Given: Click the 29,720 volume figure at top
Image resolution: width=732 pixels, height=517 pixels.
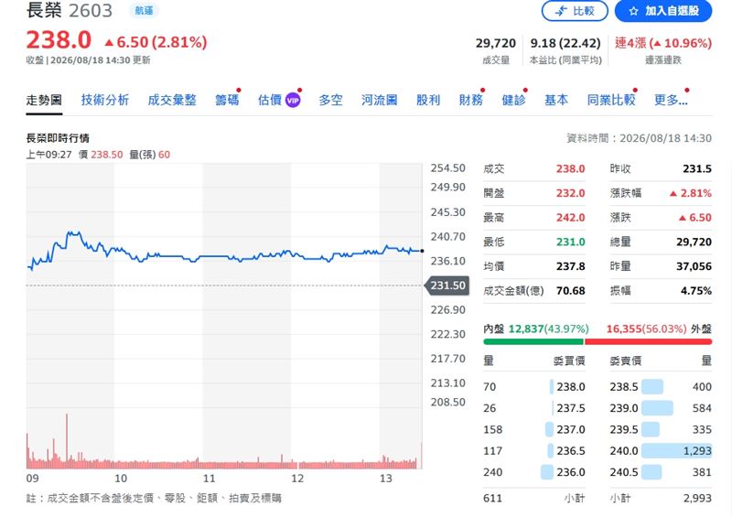Looking at the screenshot, I should (496, 43).
